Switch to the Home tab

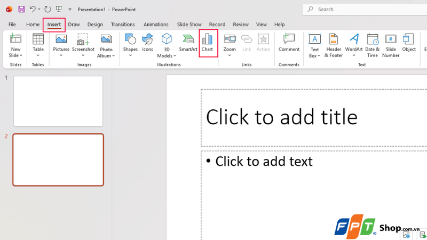[x=33, y=25]
